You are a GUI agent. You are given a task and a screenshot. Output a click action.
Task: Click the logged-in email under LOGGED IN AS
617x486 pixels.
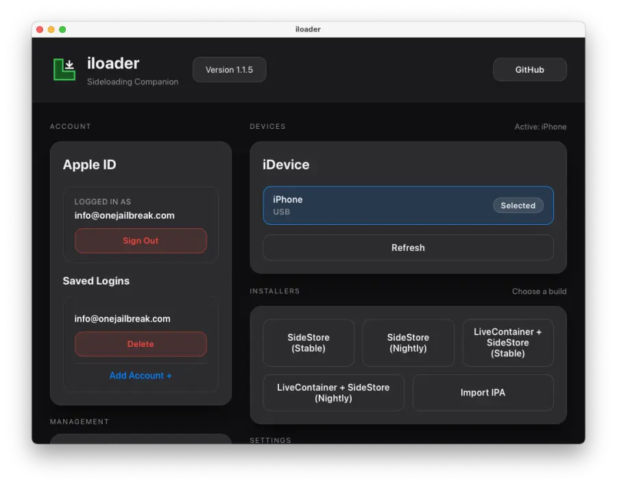[x=124, y=216]
